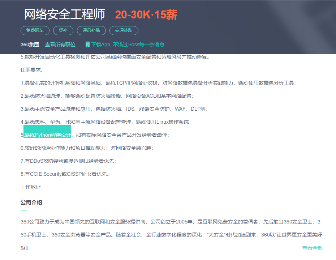336x260 pixels.
Task: Select the 免费班车 benefit tag
Action: 35,30
